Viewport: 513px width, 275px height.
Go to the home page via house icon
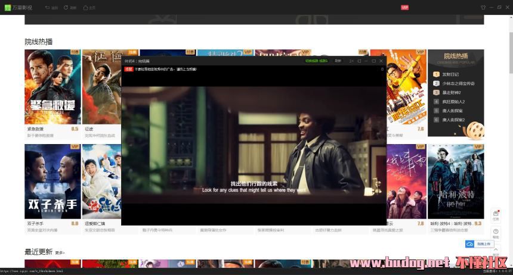89,8
